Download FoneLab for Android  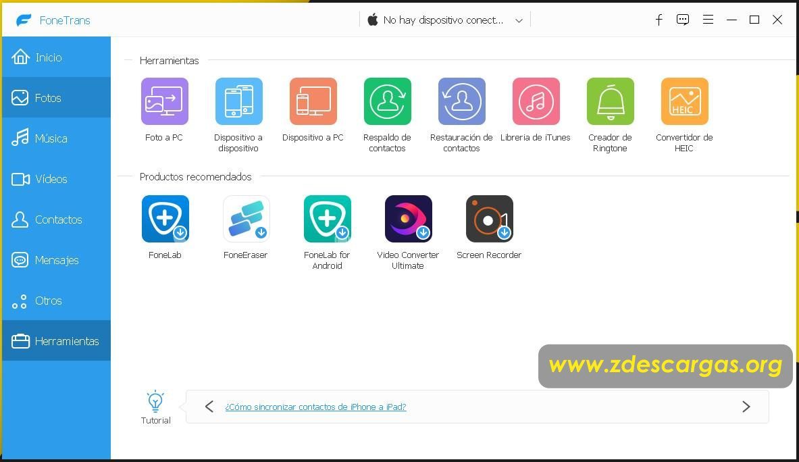point(327,219)
